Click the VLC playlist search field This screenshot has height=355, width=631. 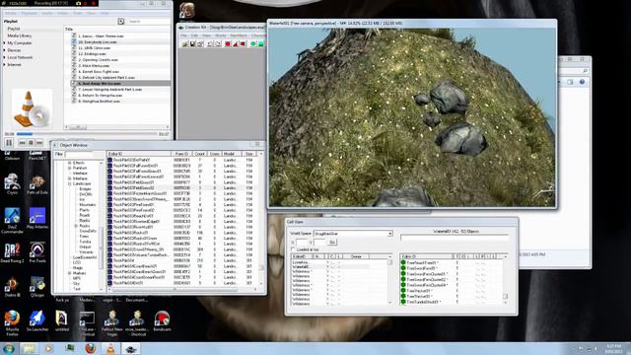point(148,22)
